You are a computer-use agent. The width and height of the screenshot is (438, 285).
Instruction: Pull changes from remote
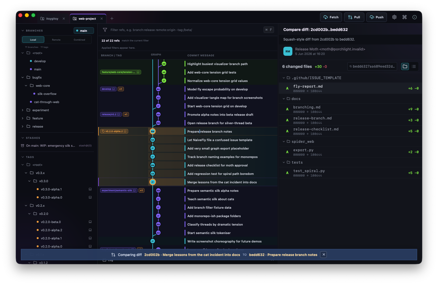coord(354,17)
